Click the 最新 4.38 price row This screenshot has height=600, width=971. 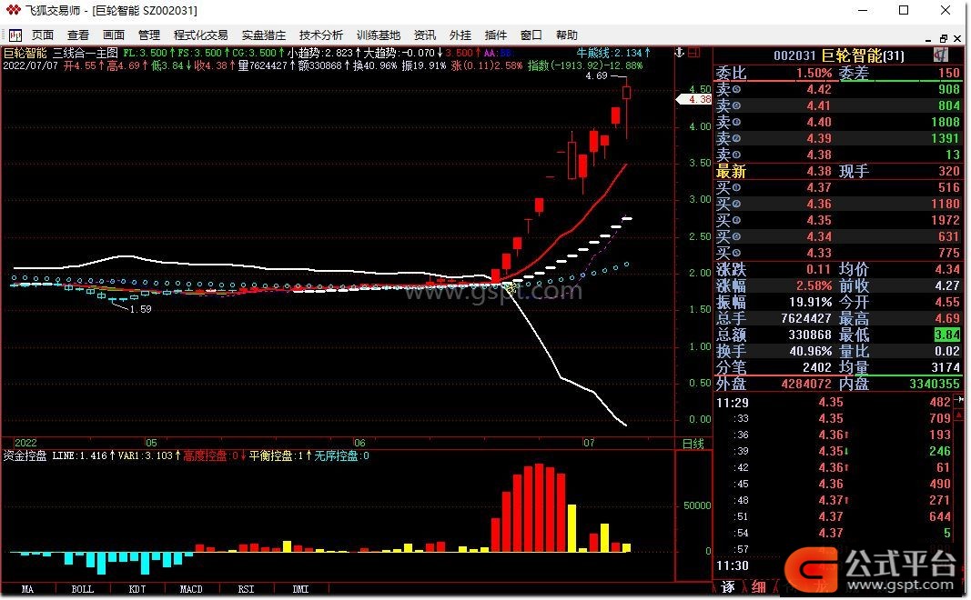click(x=838, y=171)
